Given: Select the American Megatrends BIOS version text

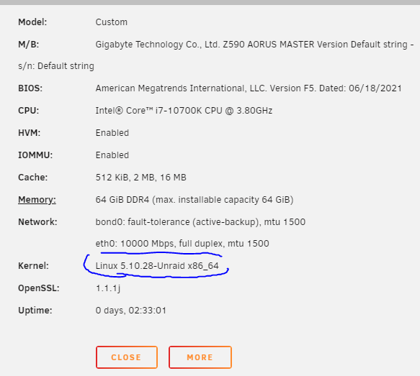Looking at the screenshot, I should pyautogui.click(x=249, y=88).
